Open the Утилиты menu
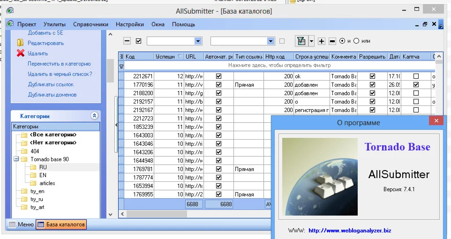Viewport: 451px width, 239px height. [x=54, y=24]
